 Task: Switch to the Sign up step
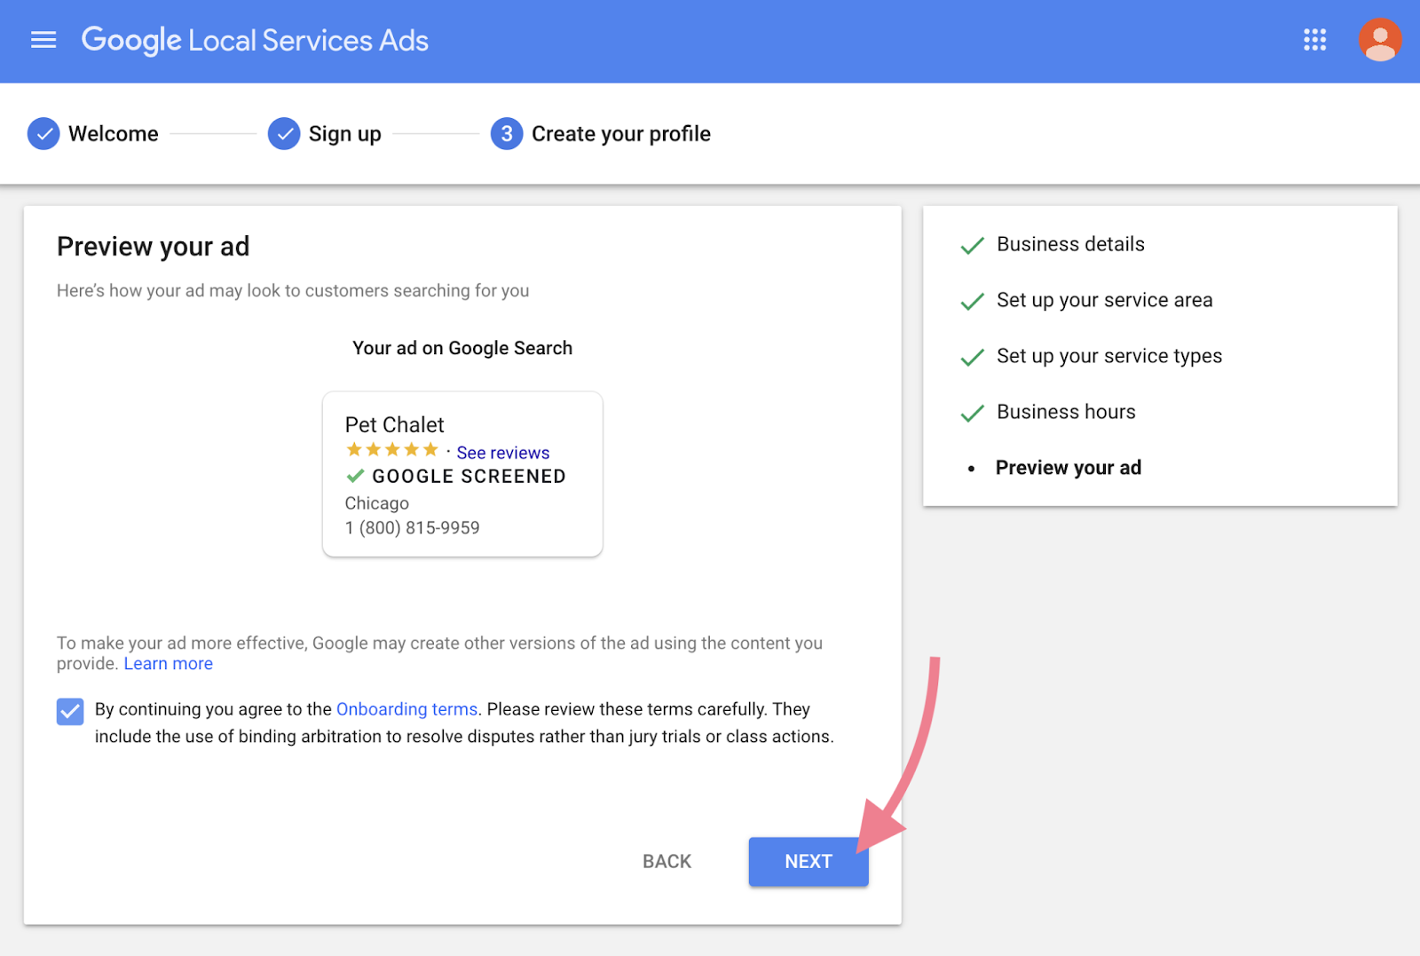tap(344, 133)
